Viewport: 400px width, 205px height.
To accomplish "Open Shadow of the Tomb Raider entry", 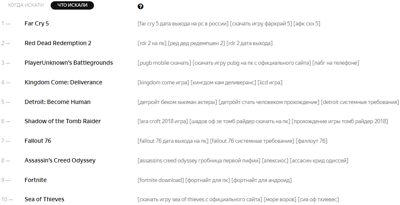I will [x=63, y=121].
